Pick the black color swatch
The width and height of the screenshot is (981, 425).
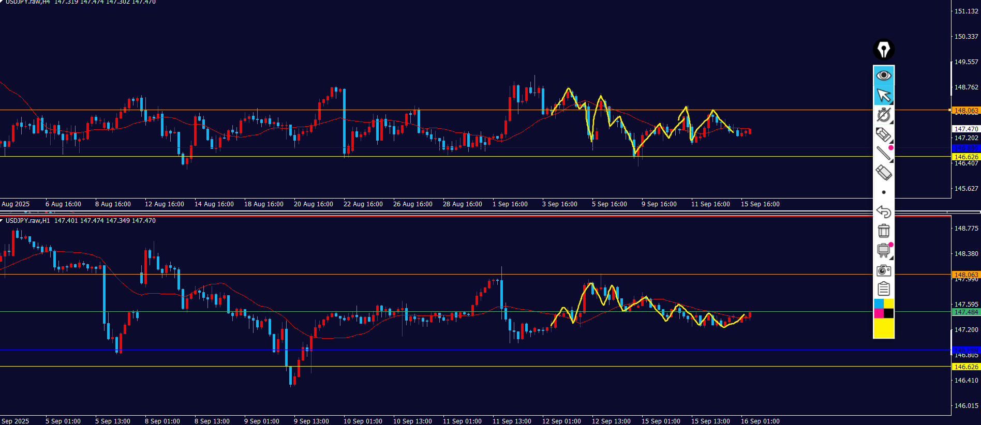889,313
